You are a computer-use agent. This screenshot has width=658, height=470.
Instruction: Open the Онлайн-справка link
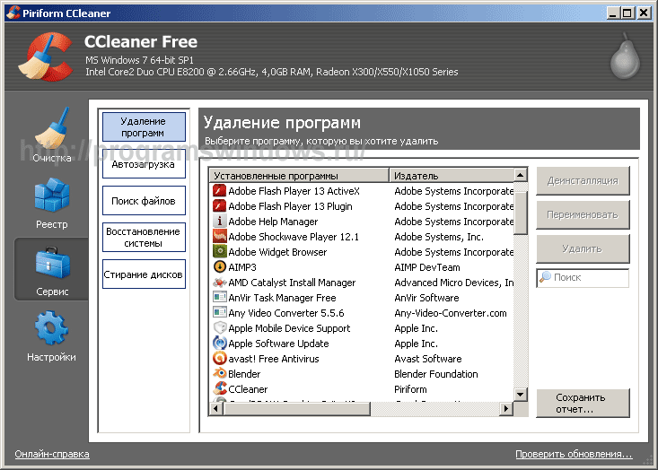52,455
